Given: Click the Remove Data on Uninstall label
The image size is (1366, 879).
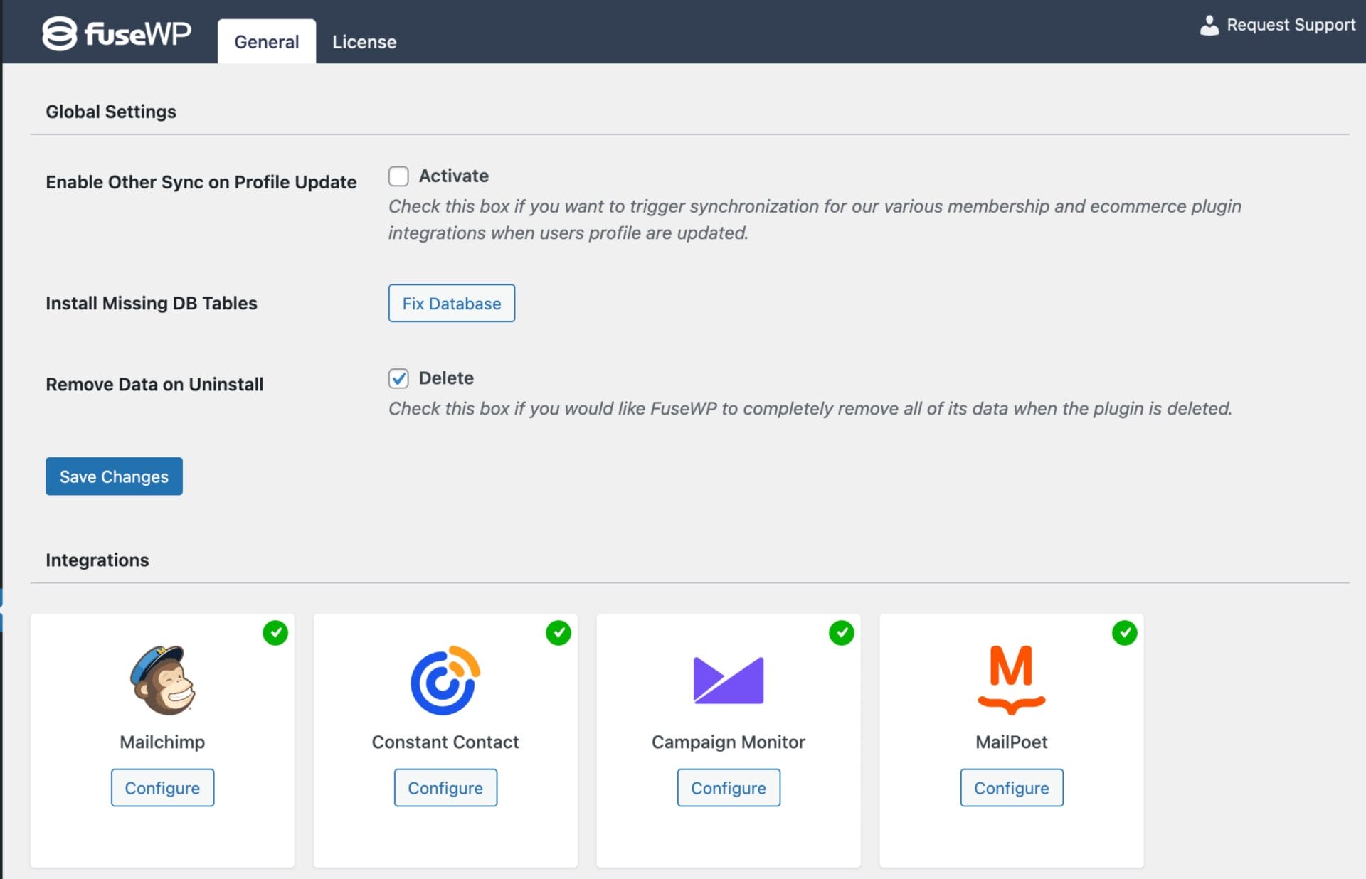Looking at the screenshot, I should [154, 384].
